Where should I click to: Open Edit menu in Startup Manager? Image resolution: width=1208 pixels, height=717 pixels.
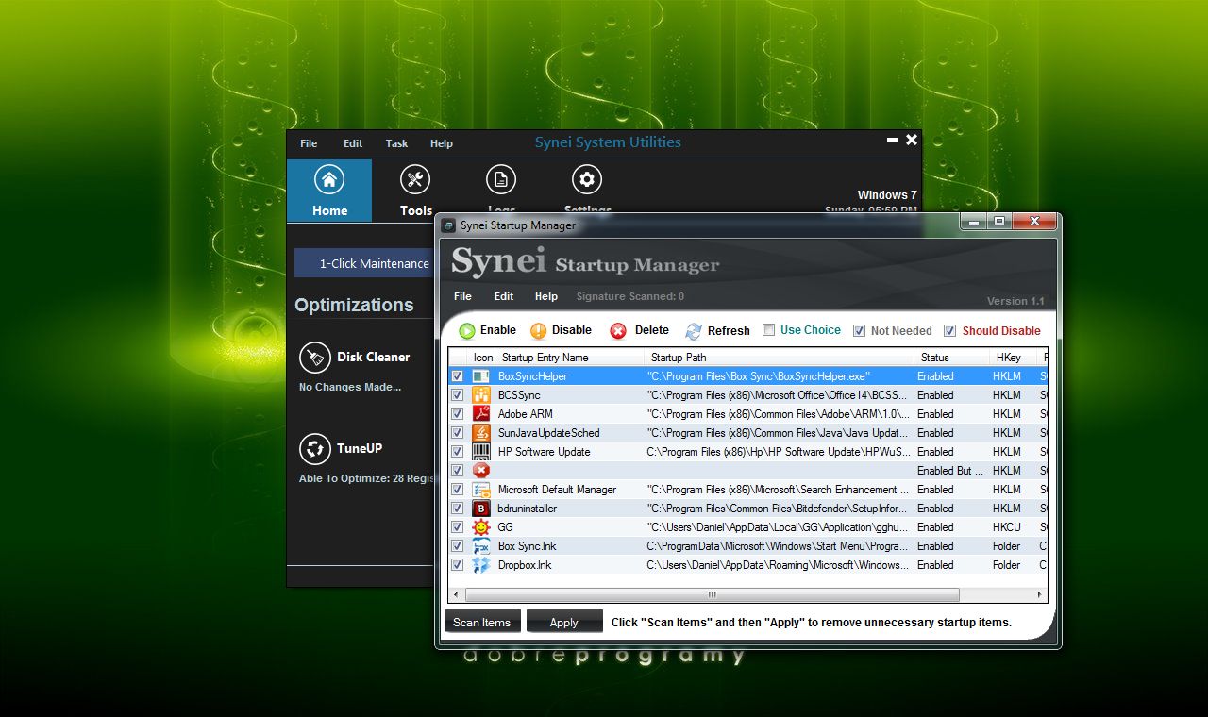(504, 296)
